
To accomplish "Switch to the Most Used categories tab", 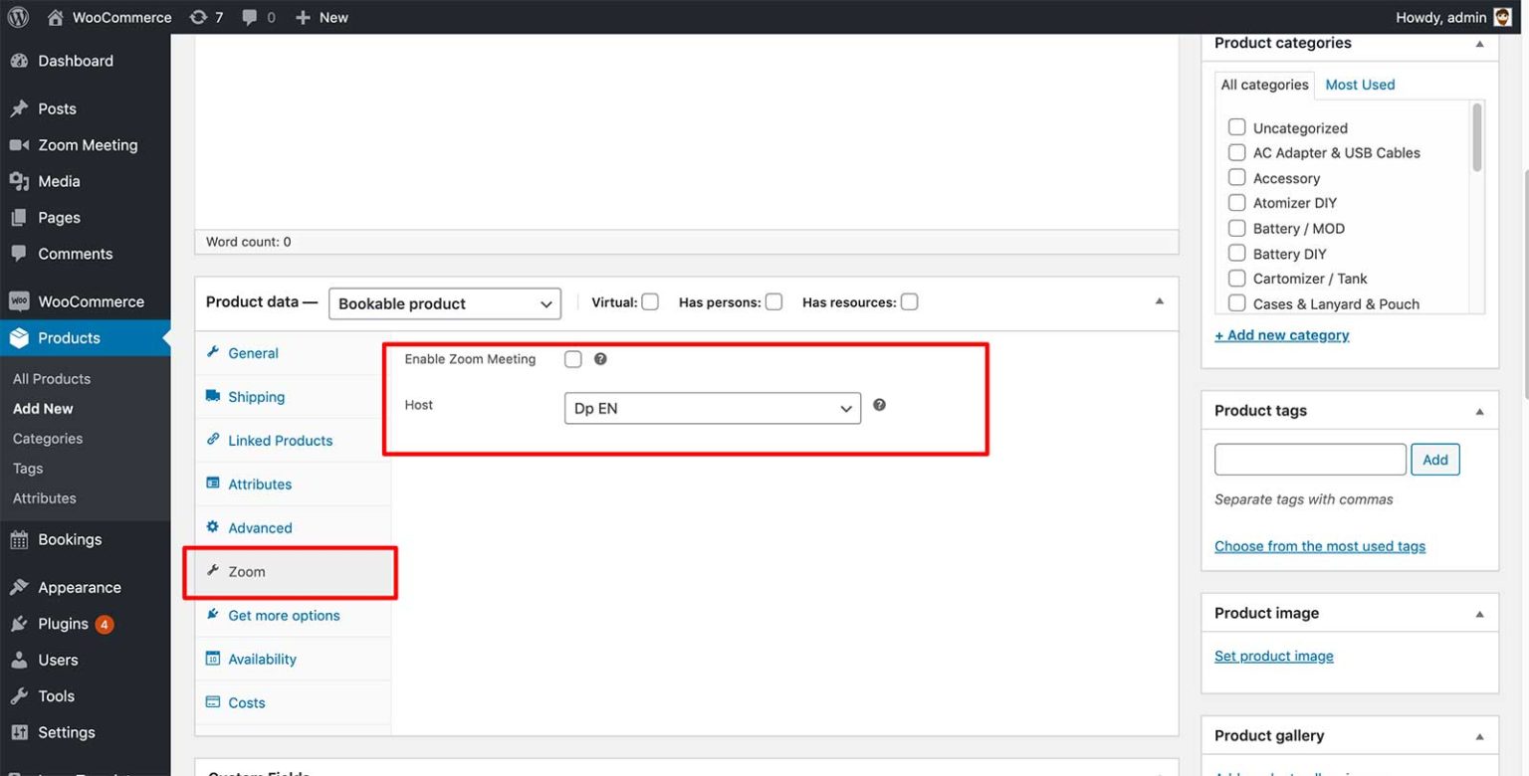I will pyautogui.click(x=1359, y=85).
